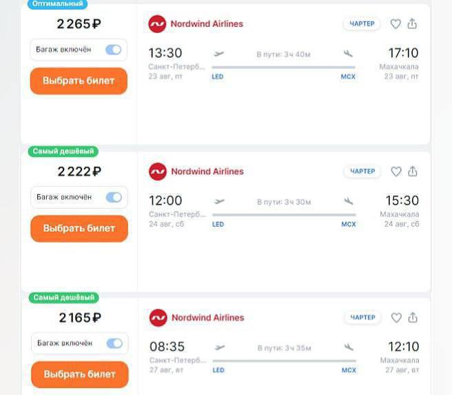Screen dimensions: 452x395
Task: Share the 13:30 Nordwind flight
Action: (x=412, y=24)
